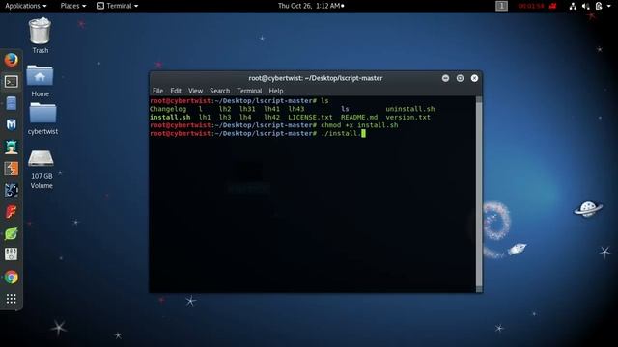Open the terminal Edit menu

click(176, 91)
